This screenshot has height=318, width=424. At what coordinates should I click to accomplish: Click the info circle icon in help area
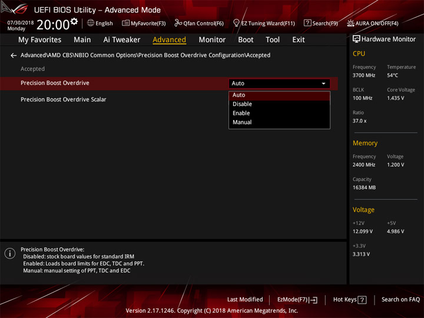click(10, 253)
